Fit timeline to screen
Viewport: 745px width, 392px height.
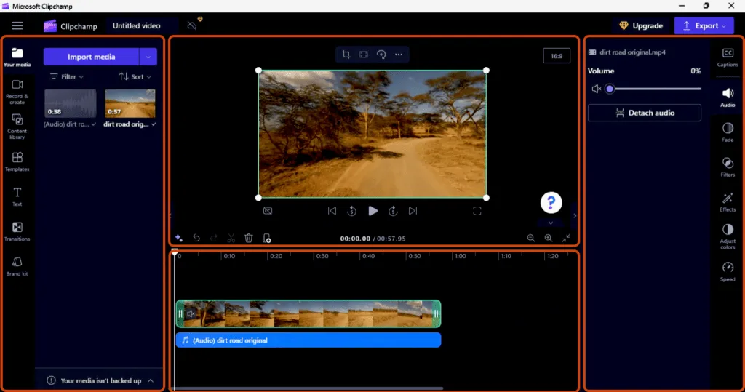(x=566, y=238)
